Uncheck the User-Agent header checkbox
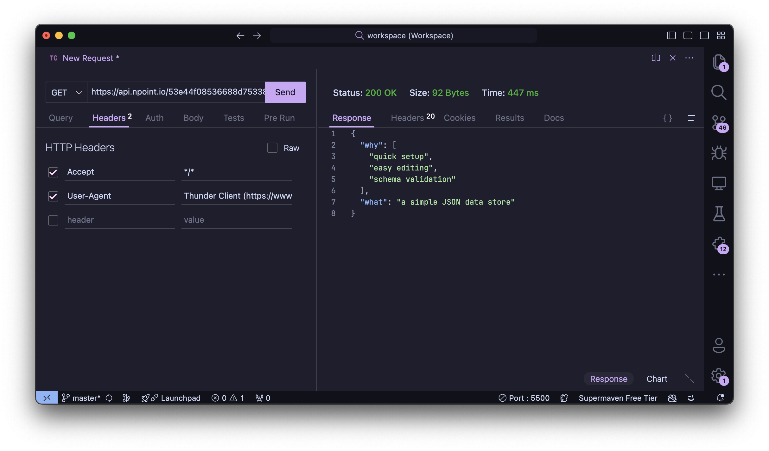The height and width of the screenshot is (451, 769). pyautogui.click(x=53, y=196)
